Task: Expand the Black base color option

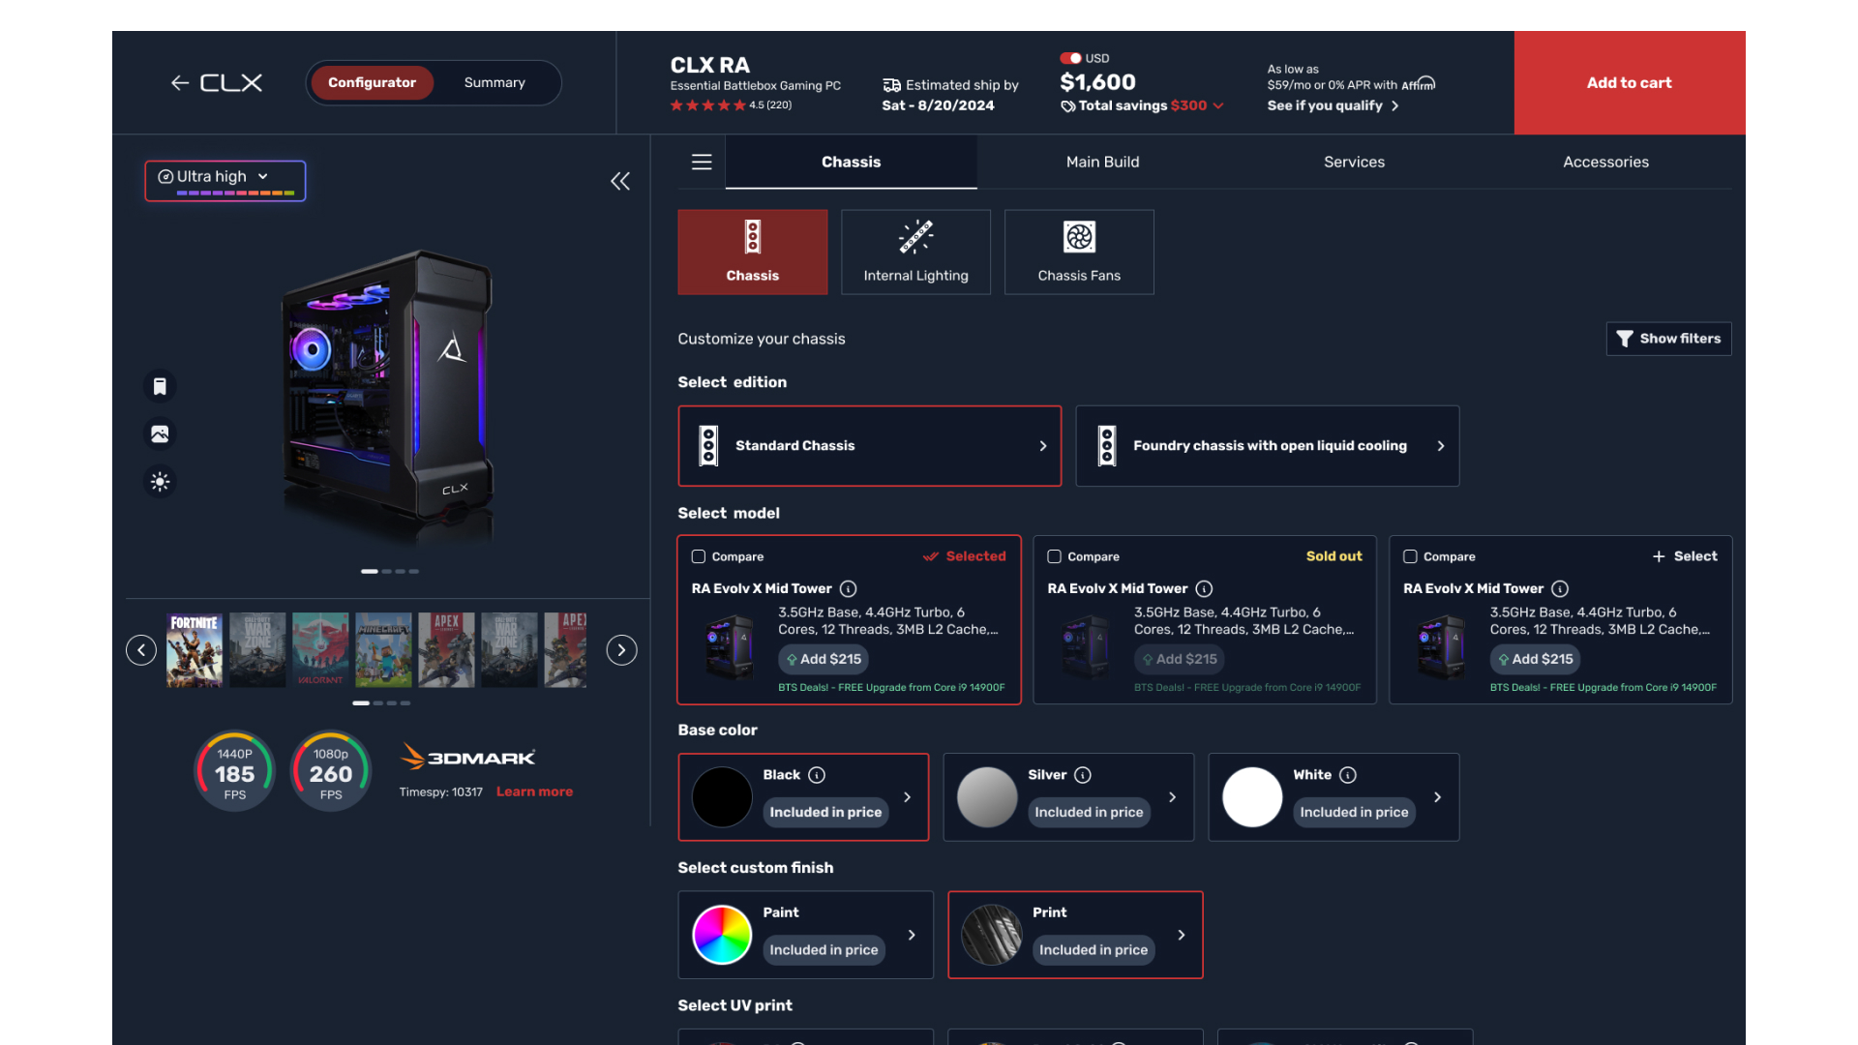Action: tap(907, 797)
